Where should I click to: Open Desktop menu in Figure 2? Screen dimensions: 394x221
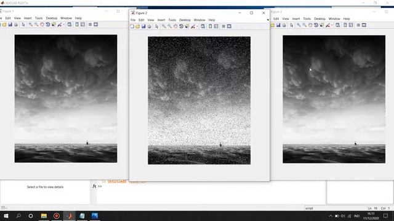pos(185,20)
